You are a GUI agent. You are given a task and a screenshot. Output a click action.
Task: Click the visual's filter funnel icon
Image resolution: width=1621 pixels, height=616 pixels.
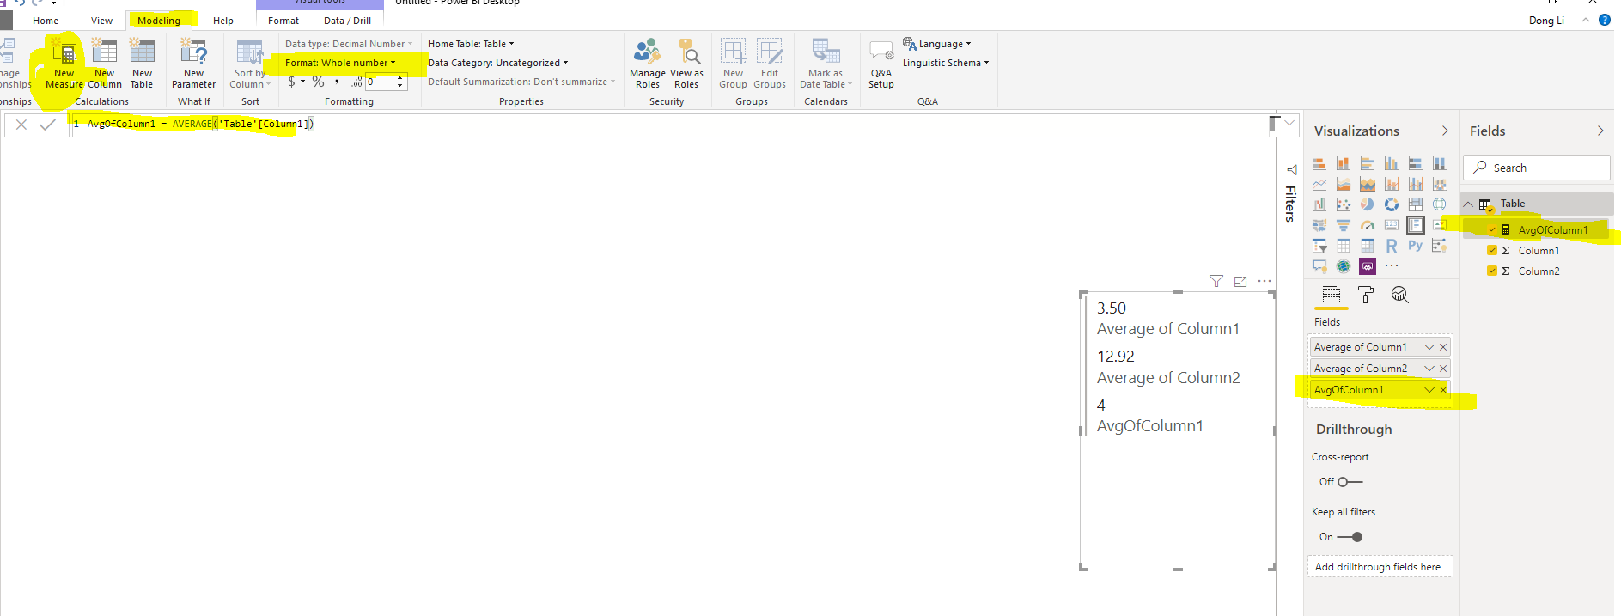coord(1216,281)
